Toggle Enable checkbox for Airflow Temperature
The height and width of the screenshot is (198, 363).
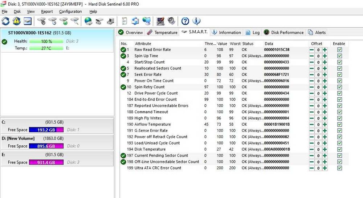click(339, 125)
